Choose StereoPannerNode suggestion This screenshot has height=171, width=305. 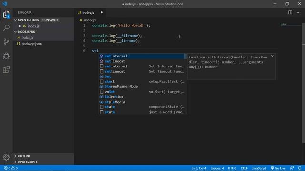pos(142,86)
